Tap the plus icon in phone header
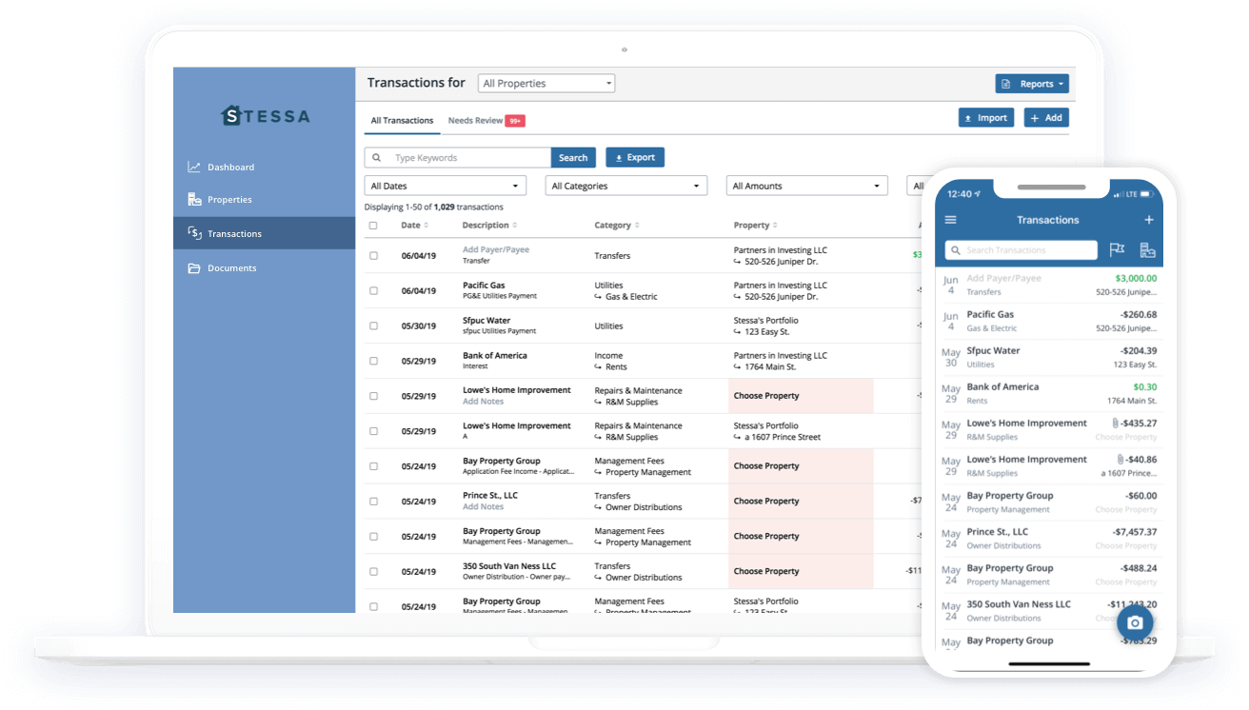The width and height of the screenshot is (1249, 710). click(x=1148, y=220)
